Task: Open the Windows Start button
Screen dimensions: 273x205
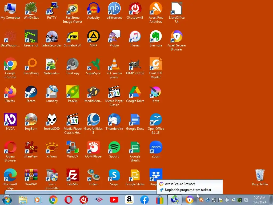Action: [x=7, y=200]
